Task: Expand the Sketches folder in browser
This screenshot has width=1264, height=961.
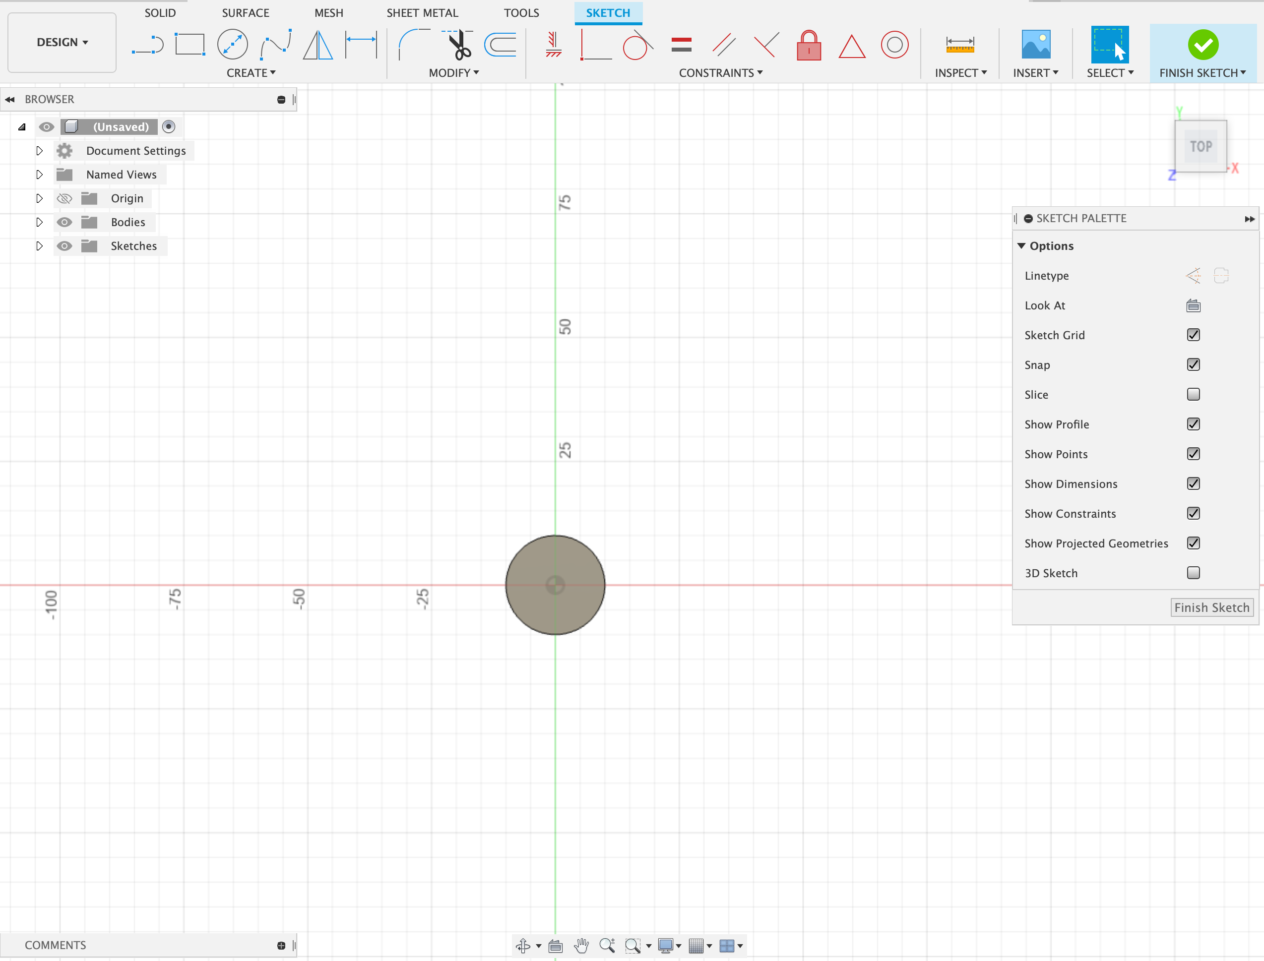Action: tap(36, 245)
